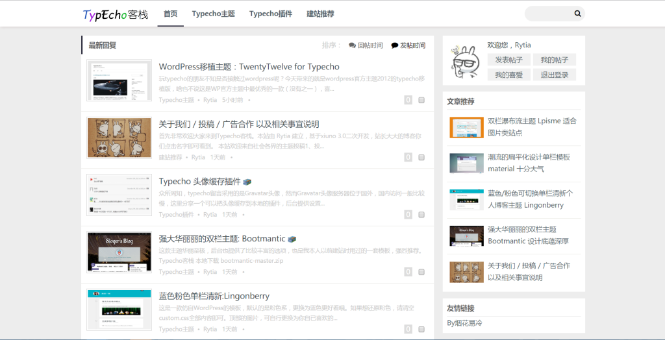Open recommended article 强大华丽丽的双栏主题 Bootmantic 设计底蕴深厚

(x=528, y=236)
